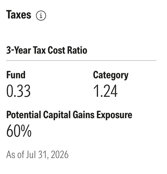This screenshot has width=167, height=174.
Task: Click the word Potential in the label
Action: 24,115
